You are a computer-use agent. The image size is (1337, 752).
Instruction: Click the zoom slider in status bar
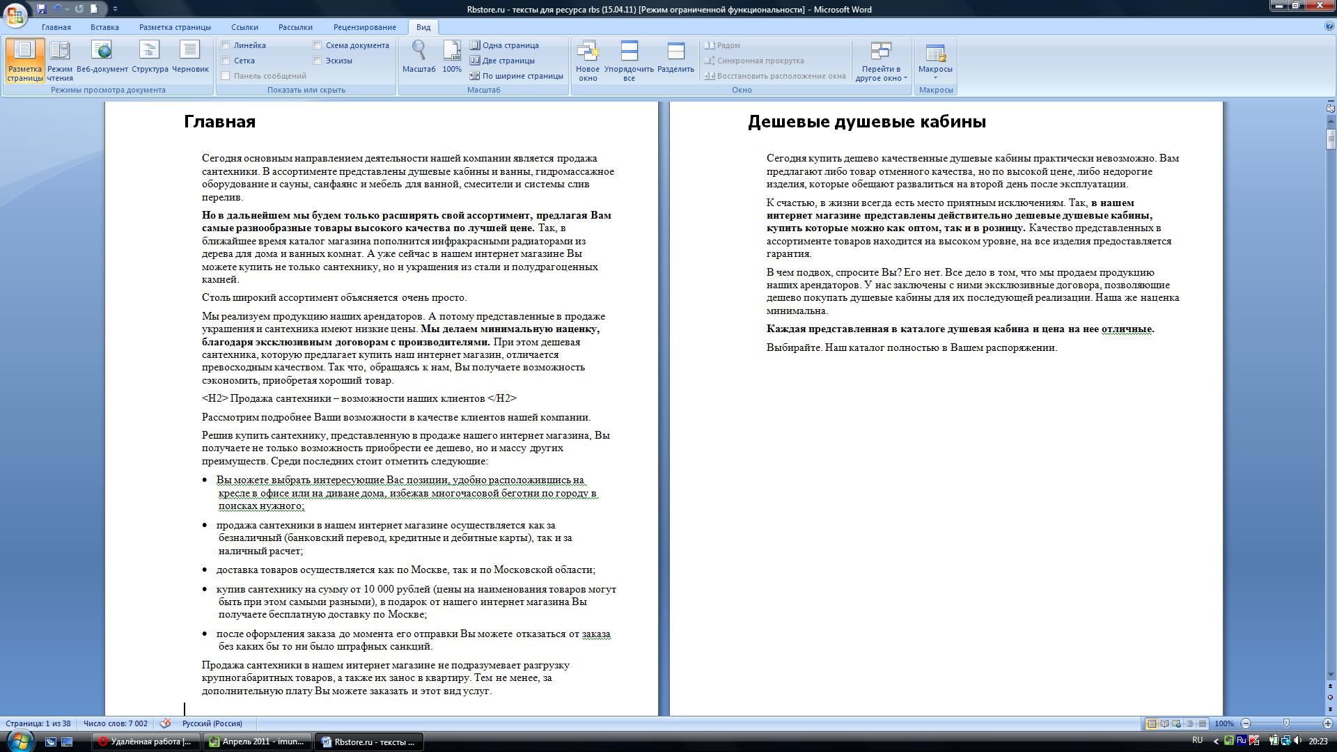pyautogui.click(x=1286, y=723)
